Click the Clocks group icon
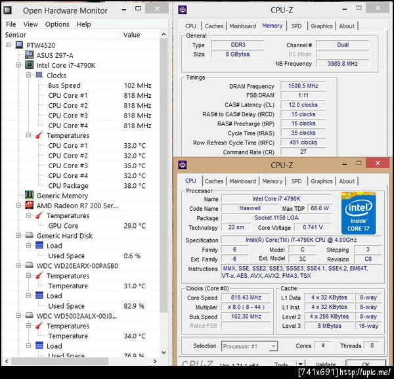 coord(39,75)
